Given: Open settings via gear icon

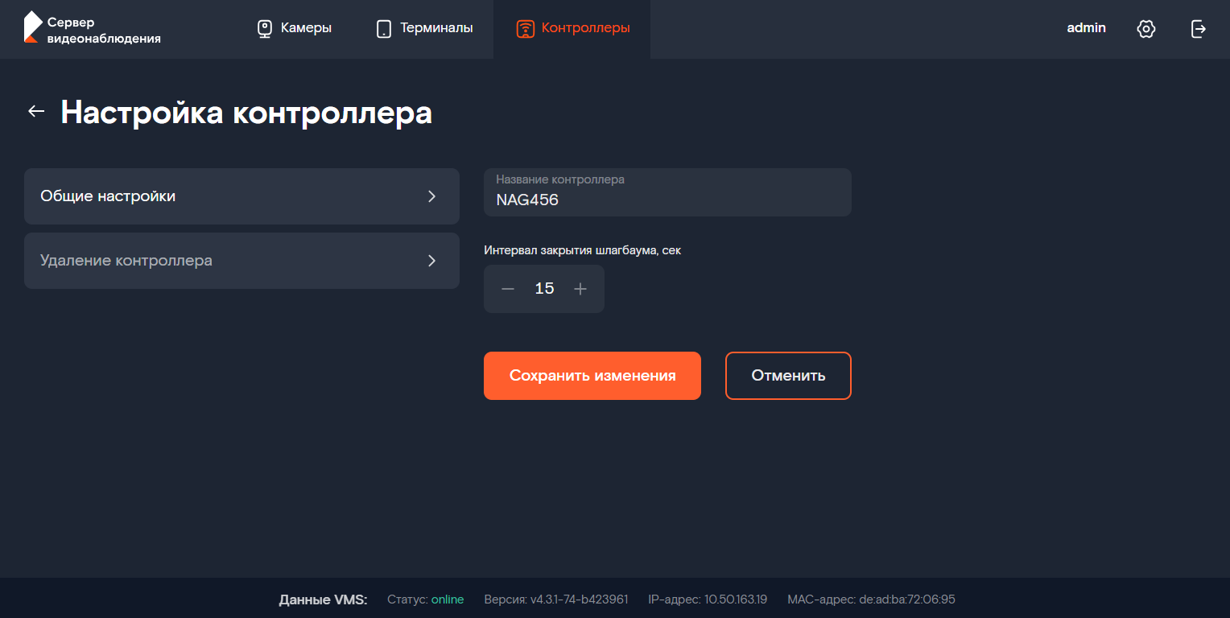Looking at the screenshot, I should pyautogui.click(x=1146, y=29).
